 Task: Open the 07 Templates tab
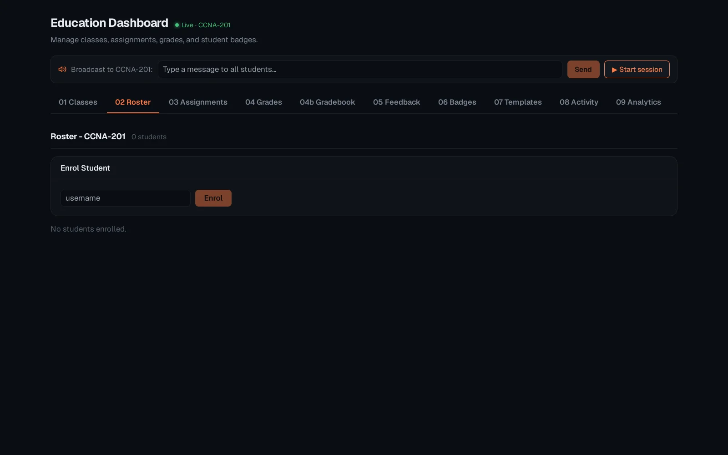tap(518, 102)
